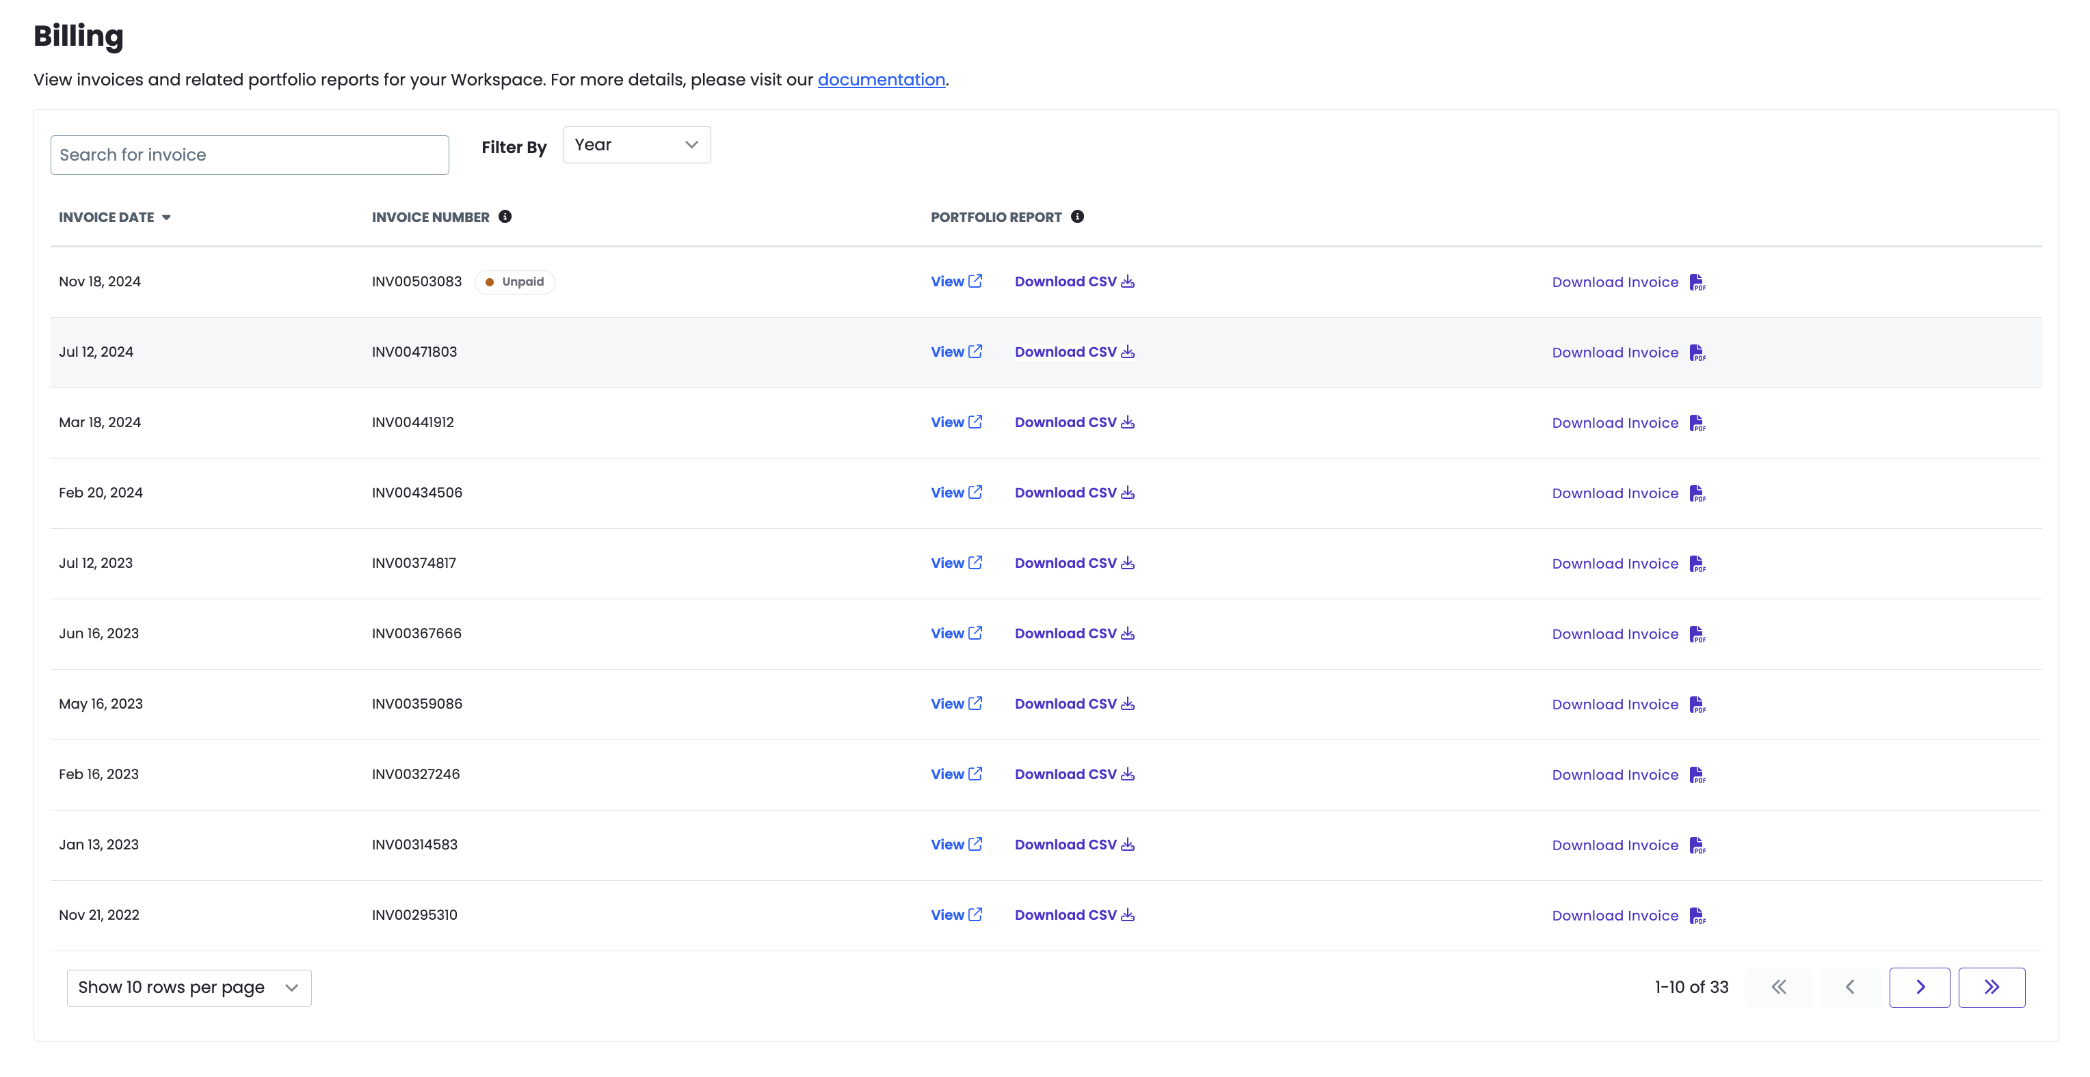Open the Year filter dropdown

637,145
